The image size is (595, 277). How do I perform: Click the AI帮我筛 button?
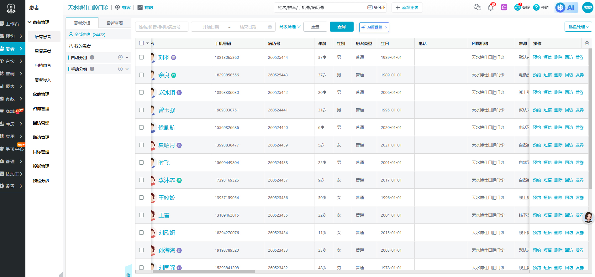coord(374,27)
